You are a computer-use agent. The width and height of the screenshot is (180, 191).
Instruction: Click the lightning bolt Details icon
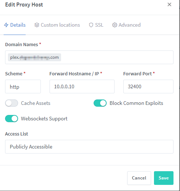(x=6, y=25)
